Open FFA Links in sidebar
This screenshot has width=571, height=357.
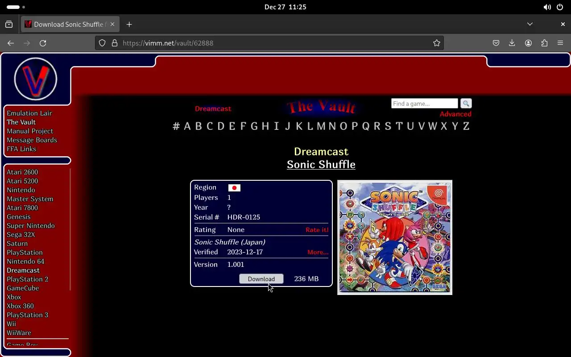(21, 149)
